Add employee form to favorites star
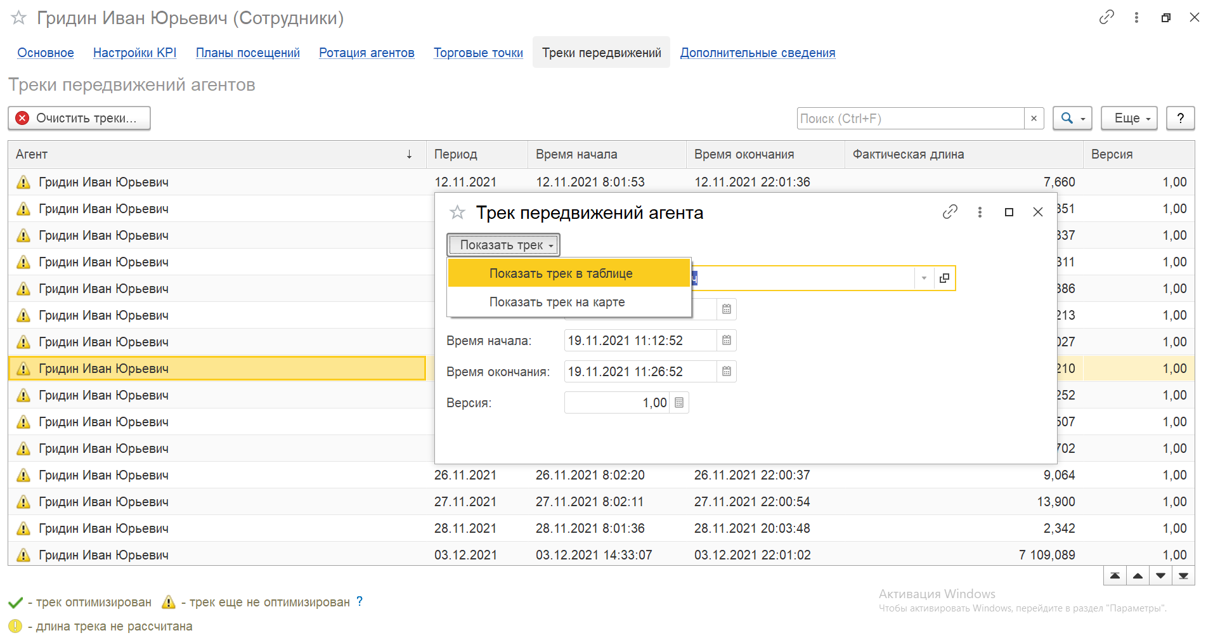The height and width of the screenshot is (640, 1213). tap(19, 18)
